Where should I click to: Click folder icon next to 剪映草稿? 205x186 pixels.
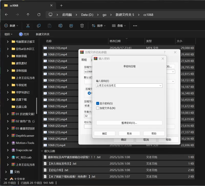[x=13, y=56]
